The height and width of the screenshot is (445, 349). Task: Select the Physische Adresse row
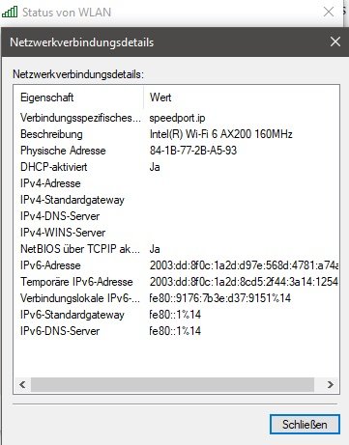point(176,151)
